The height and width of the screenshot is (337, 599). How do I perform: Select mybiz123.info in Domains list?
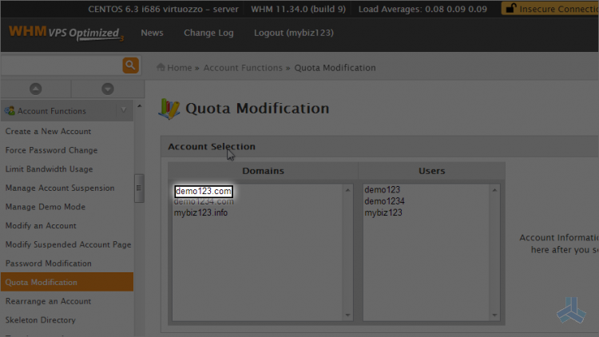200,213
